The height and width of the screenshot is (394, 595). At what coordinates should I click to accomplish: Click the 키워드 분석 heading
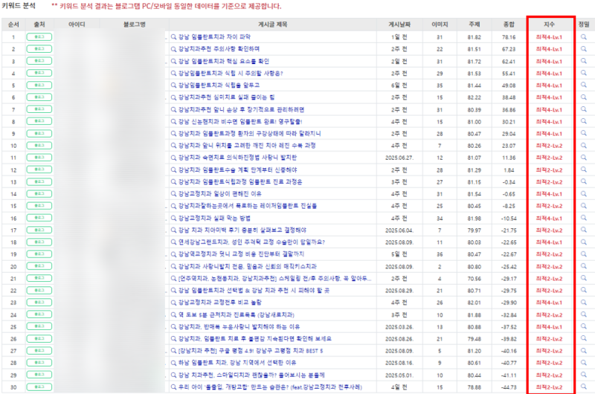tap(19, 6)
